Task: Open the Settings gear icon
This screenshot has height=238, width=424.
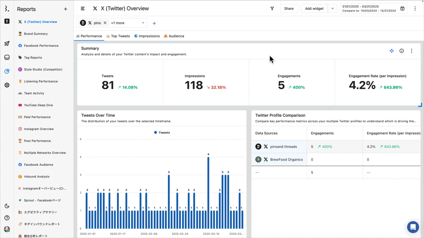Action: 7,85
